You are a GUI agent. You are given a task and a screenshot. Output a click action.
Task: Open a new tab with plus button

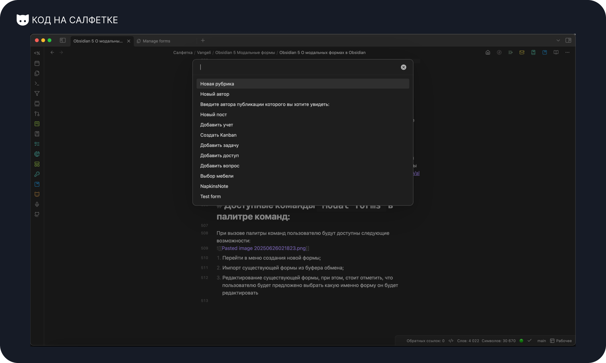pos(203,41)
